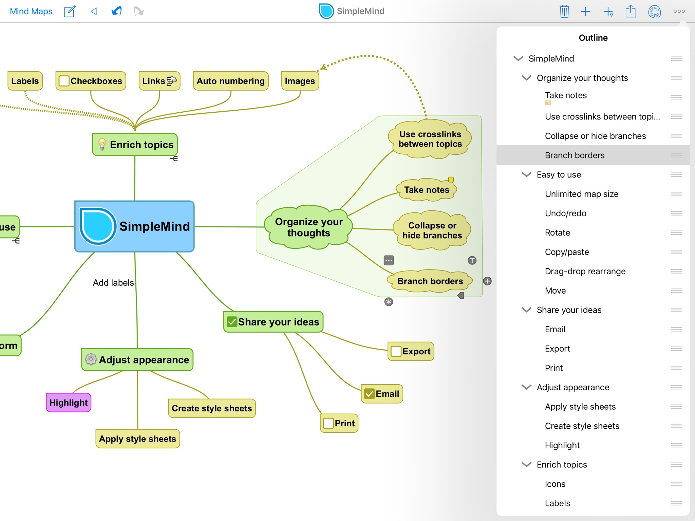The image size is (695, 521).
Task: Select Highlight row in the outline
Action: [593, 445]
